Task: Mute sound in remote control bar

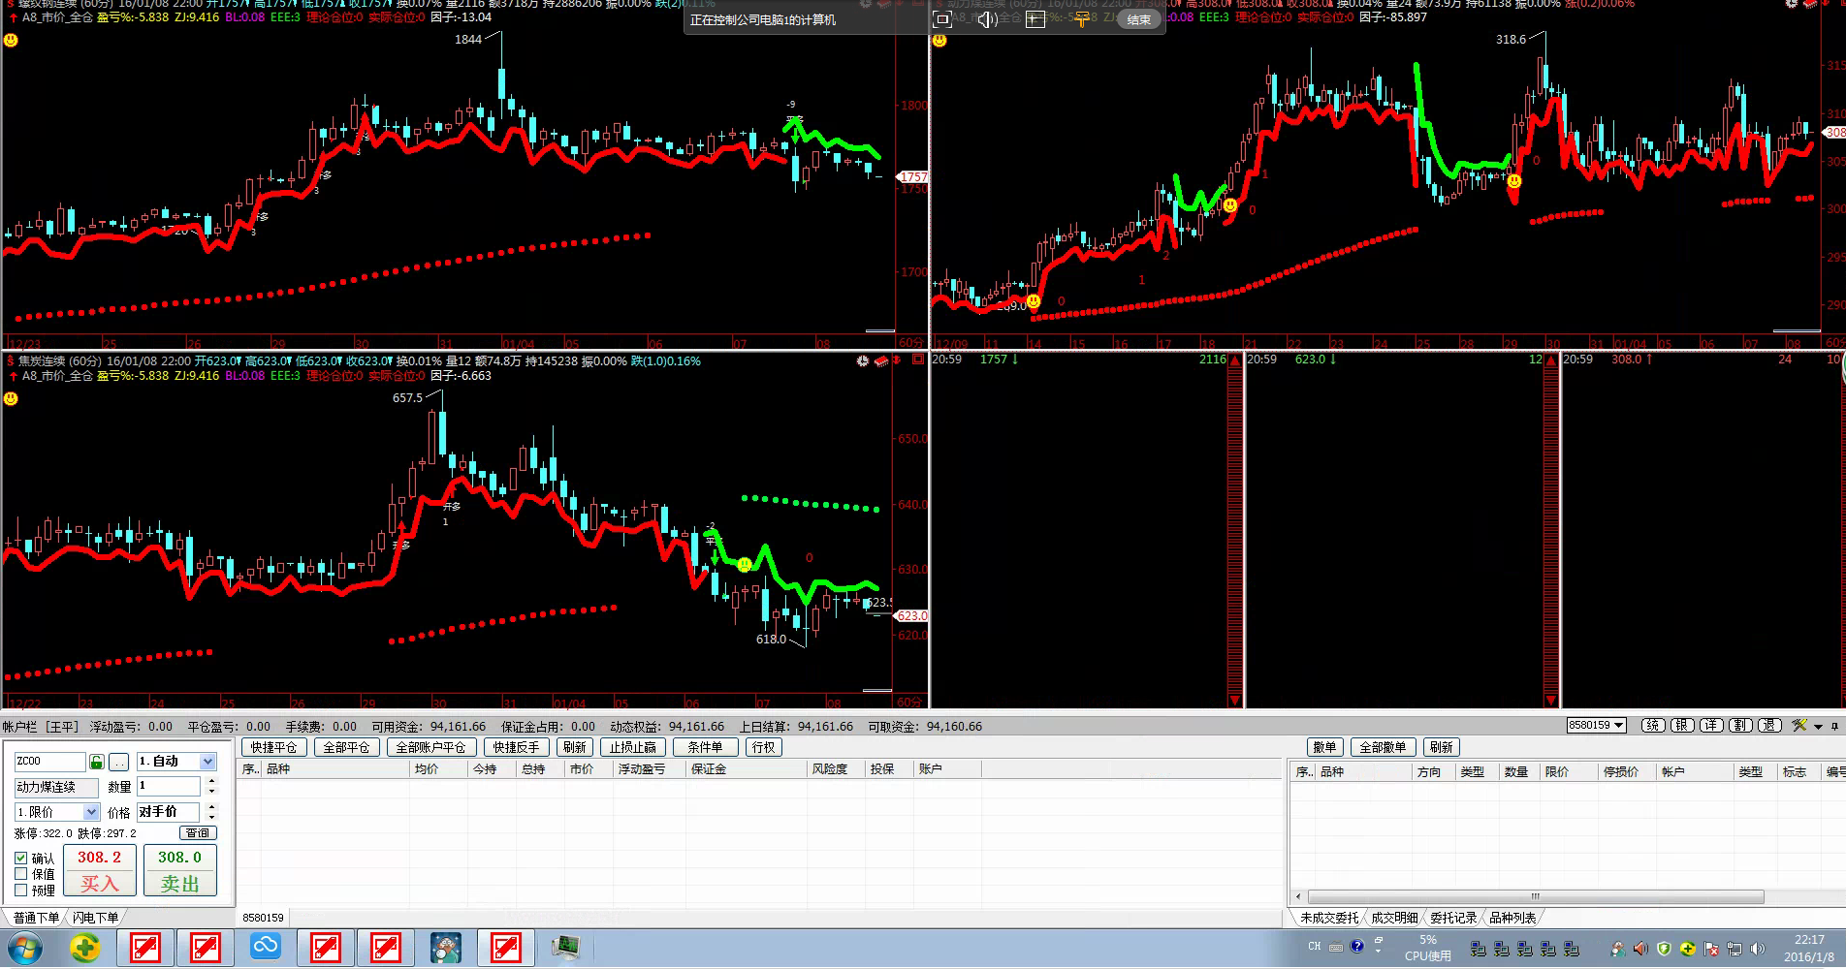Action: 987,19
